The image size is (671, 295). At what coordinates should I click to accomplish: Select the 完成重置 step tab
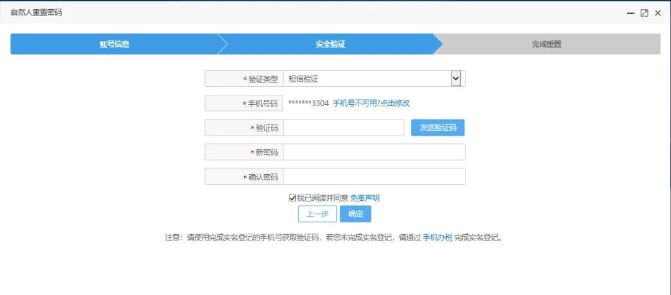(x=547, y=44)
